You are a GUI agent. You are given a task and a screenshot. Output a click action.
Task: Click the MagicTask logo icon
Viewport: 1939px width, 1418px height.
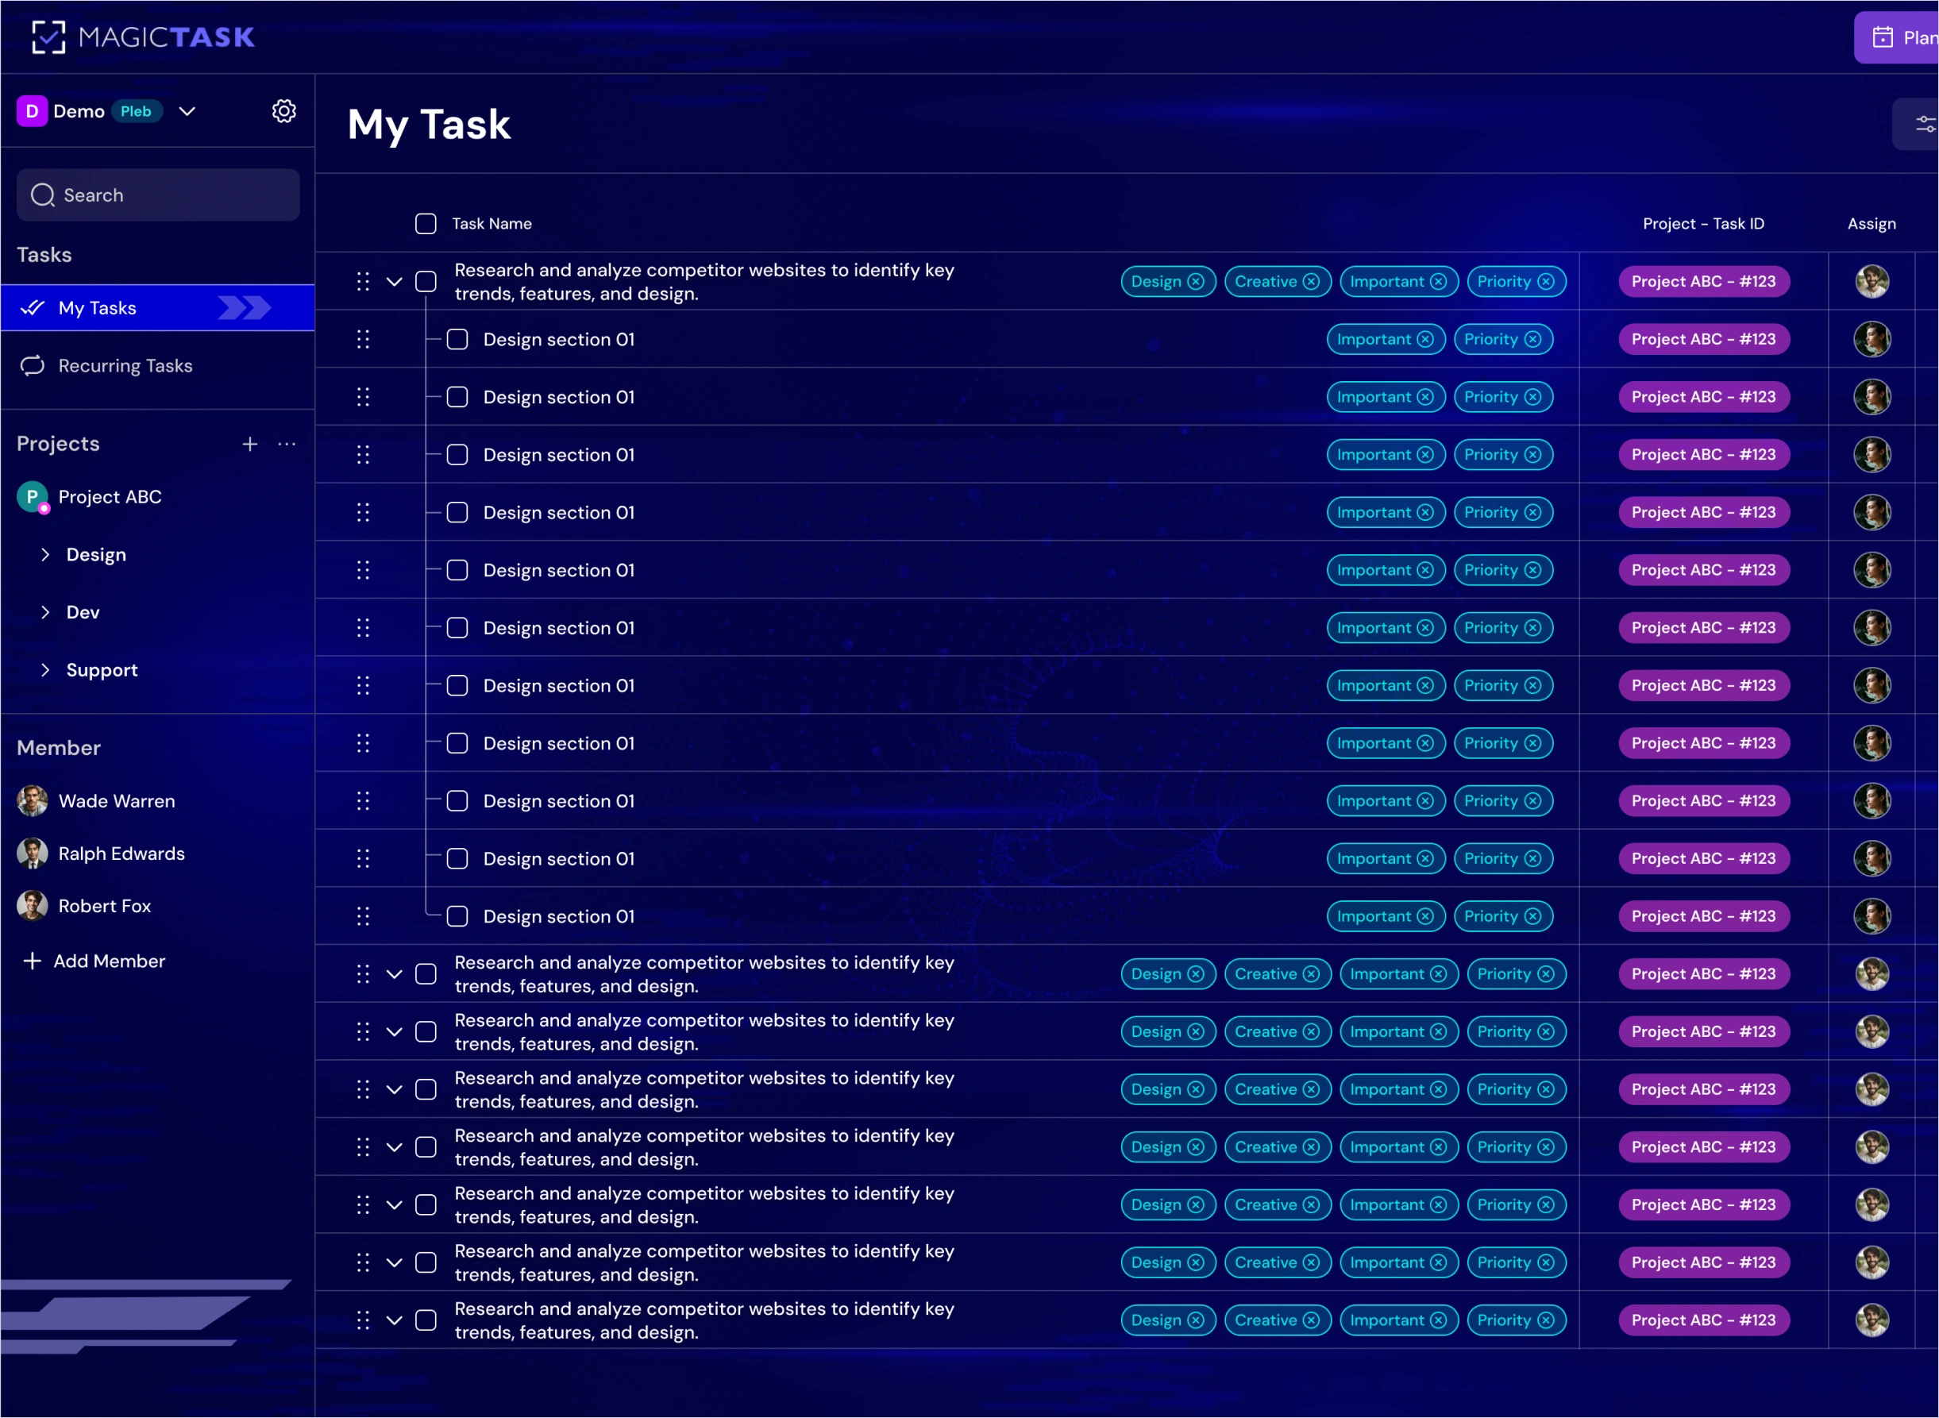(x=48, y=37)
